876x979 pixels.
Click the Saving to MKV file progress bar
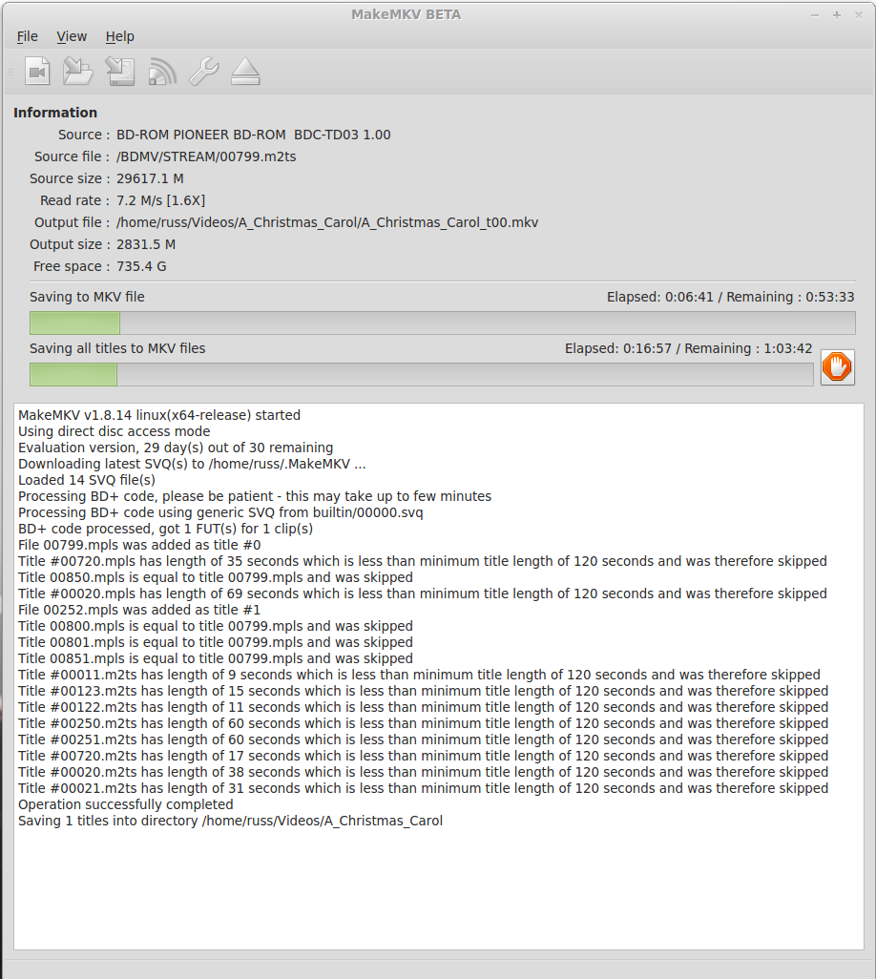442,323
